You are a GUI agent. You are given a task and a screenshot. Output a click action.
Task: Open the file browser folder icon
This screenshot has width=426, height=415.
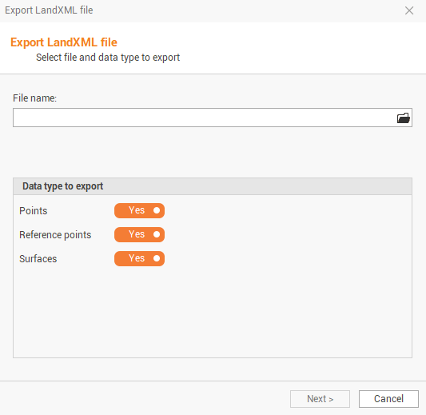(x=404, y=118)
